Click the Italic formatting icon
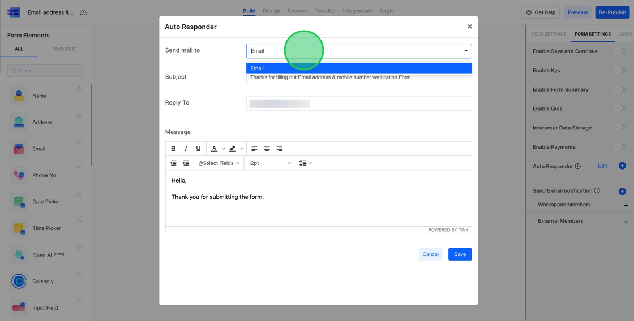This screenshot has width=634, height=321. (186, 149)
